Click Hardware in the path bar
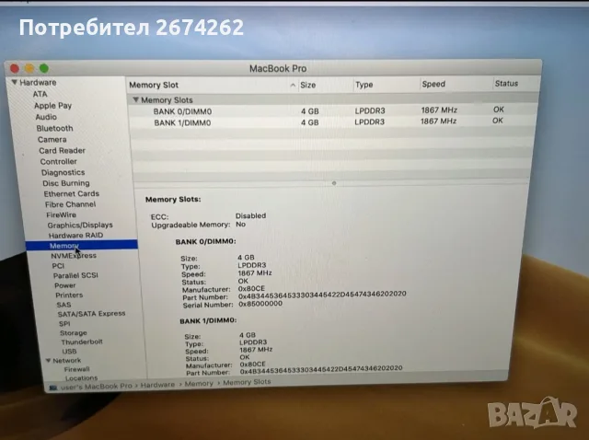589x440 pixels. [157, 385]
